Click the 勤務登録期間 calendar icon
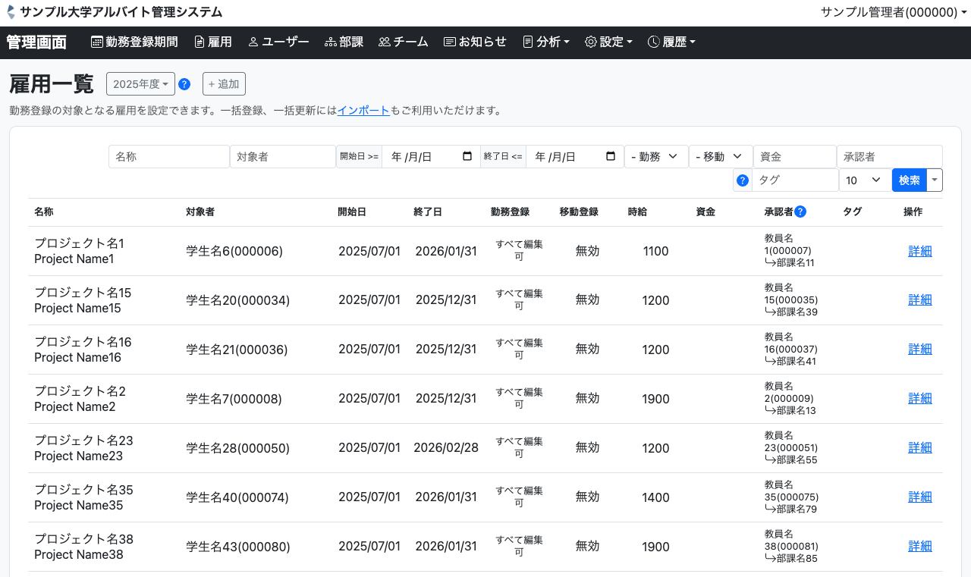This screenshot has height=577, width=971. [x=97, y=42]
